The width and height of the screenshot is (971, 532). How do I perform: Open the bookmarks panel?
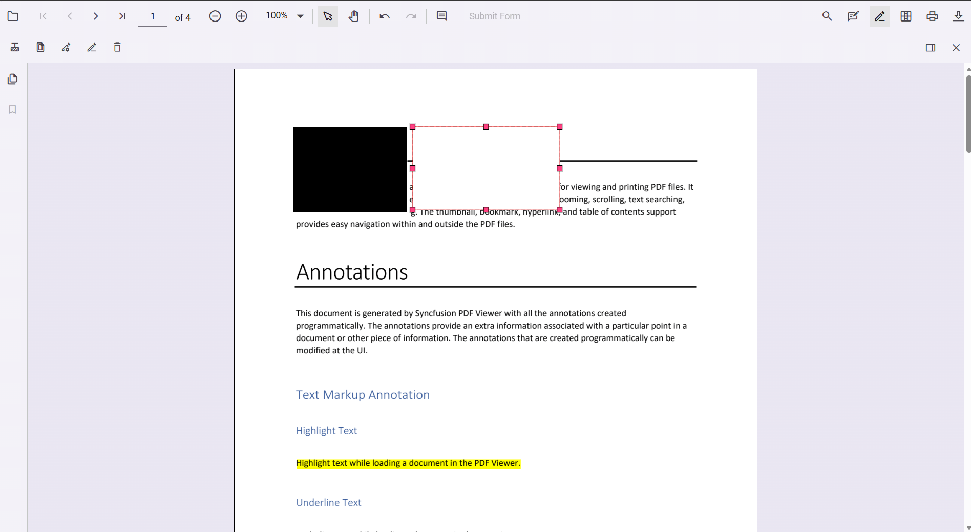(x=12, y=109)
